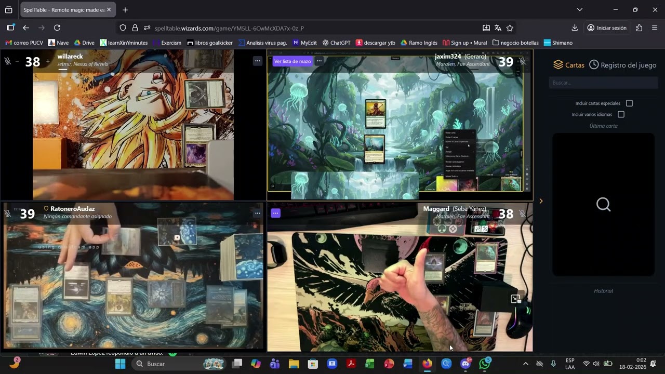Image resolution: width=665 pixels, height=374 pixels.
Task: Click the site permissions icon beside the padlock
Action: pyautogui.click(x=147, y=28)
